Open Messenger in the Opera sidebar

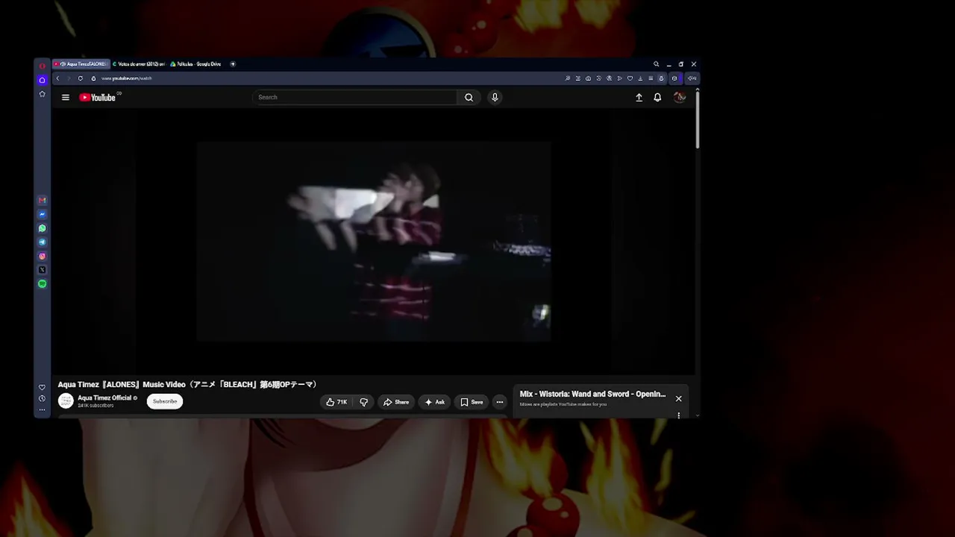coord(42,215)
